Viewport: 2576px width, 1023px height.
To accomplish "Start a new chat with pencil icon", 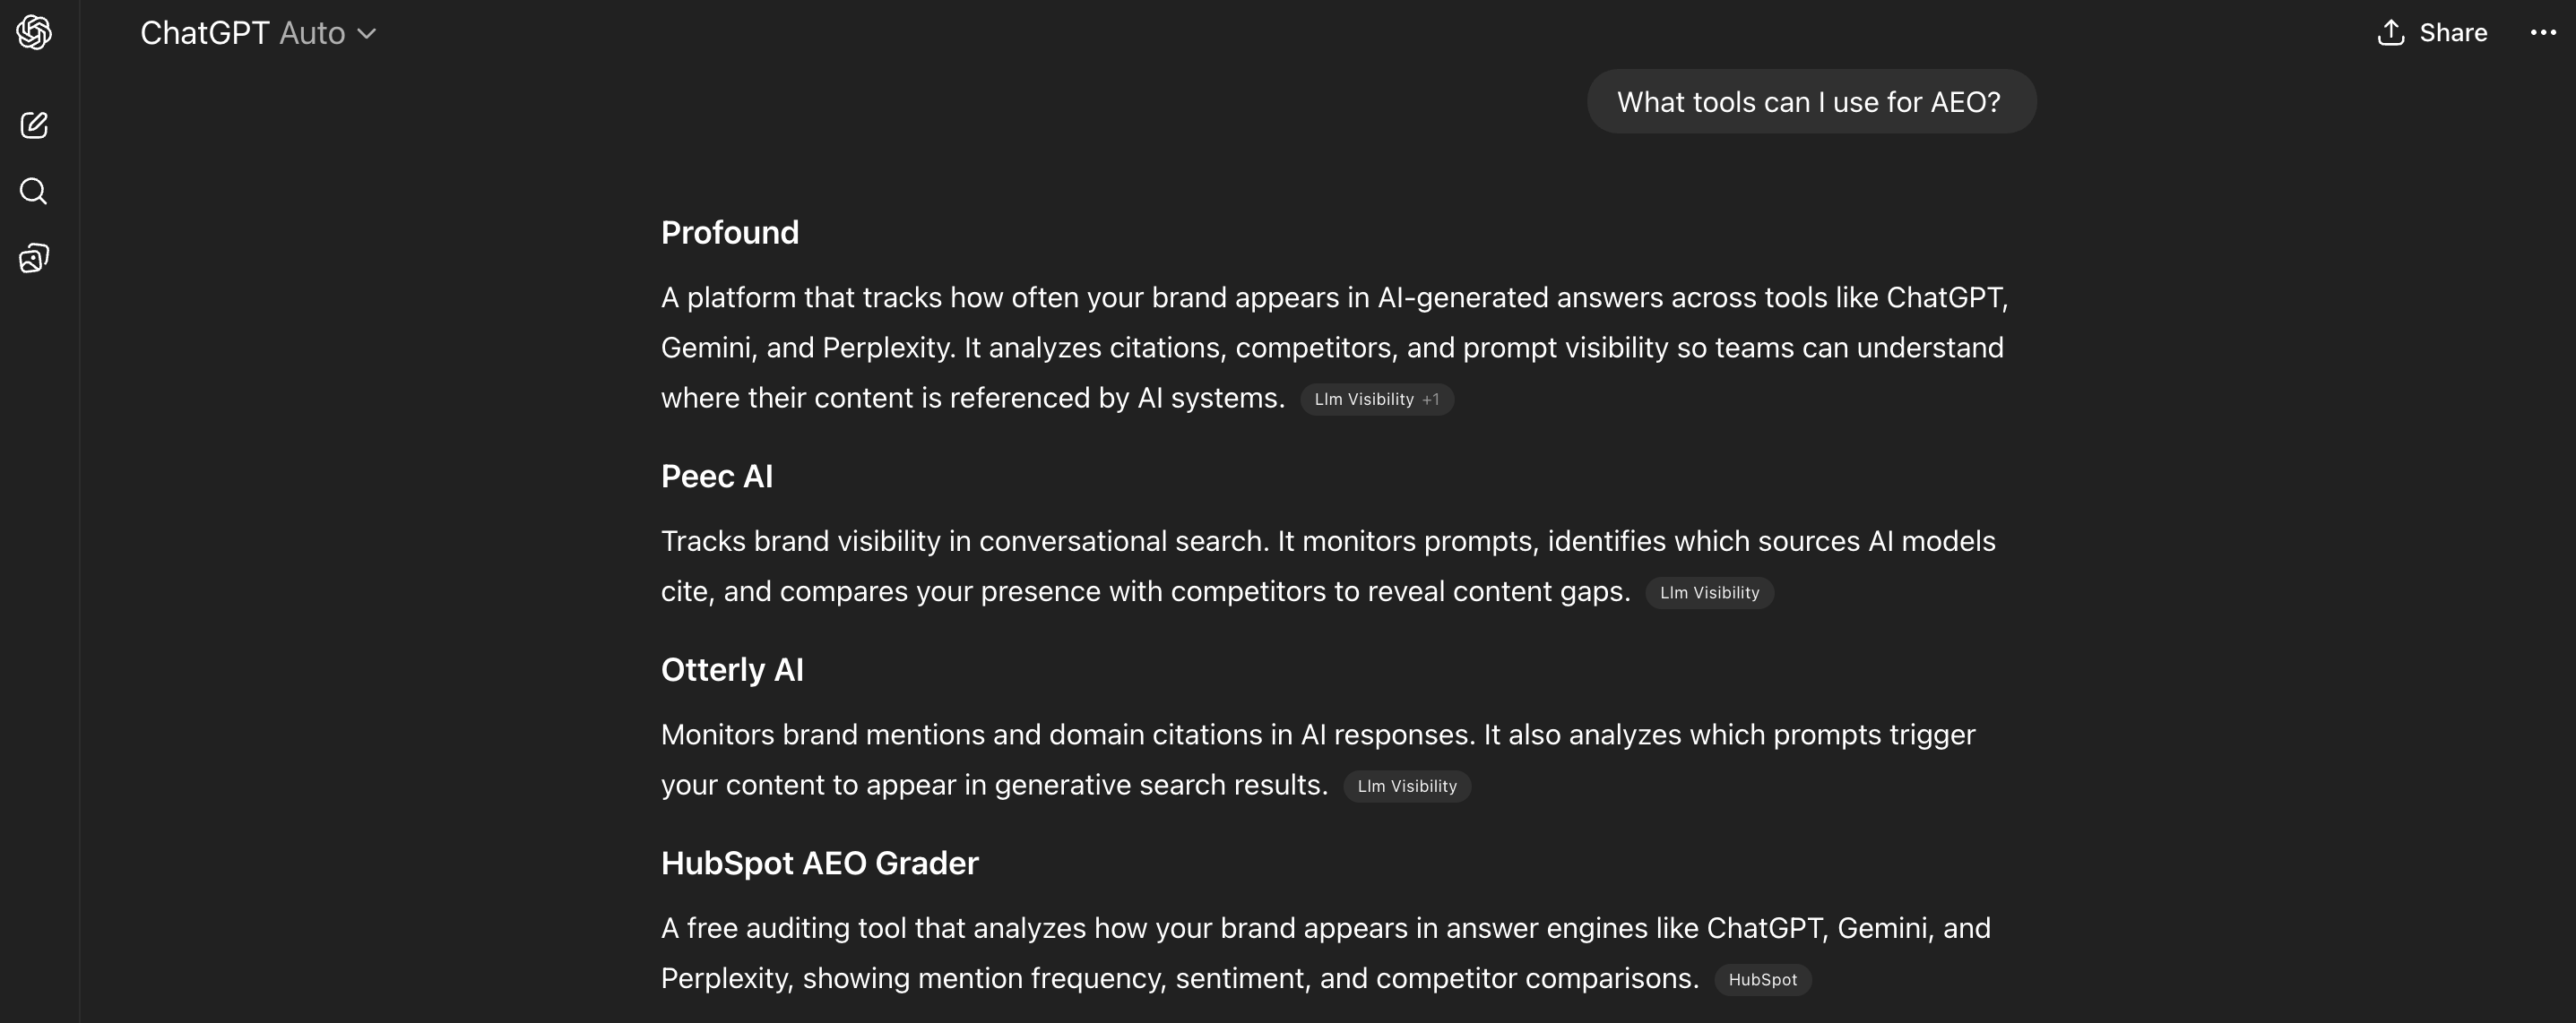I will [x=34, y=125].
